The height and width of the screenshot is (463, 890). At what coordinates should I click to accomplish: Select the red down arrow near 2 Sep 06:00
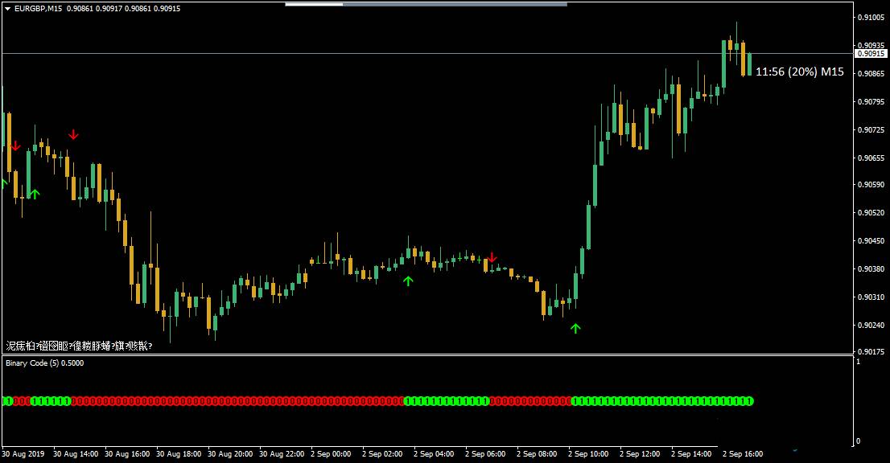click(492, 257)
